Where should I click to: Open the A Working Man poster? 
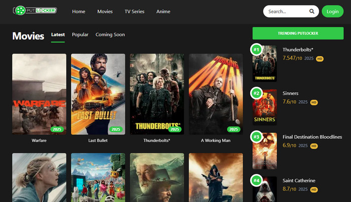coord(216,94)
